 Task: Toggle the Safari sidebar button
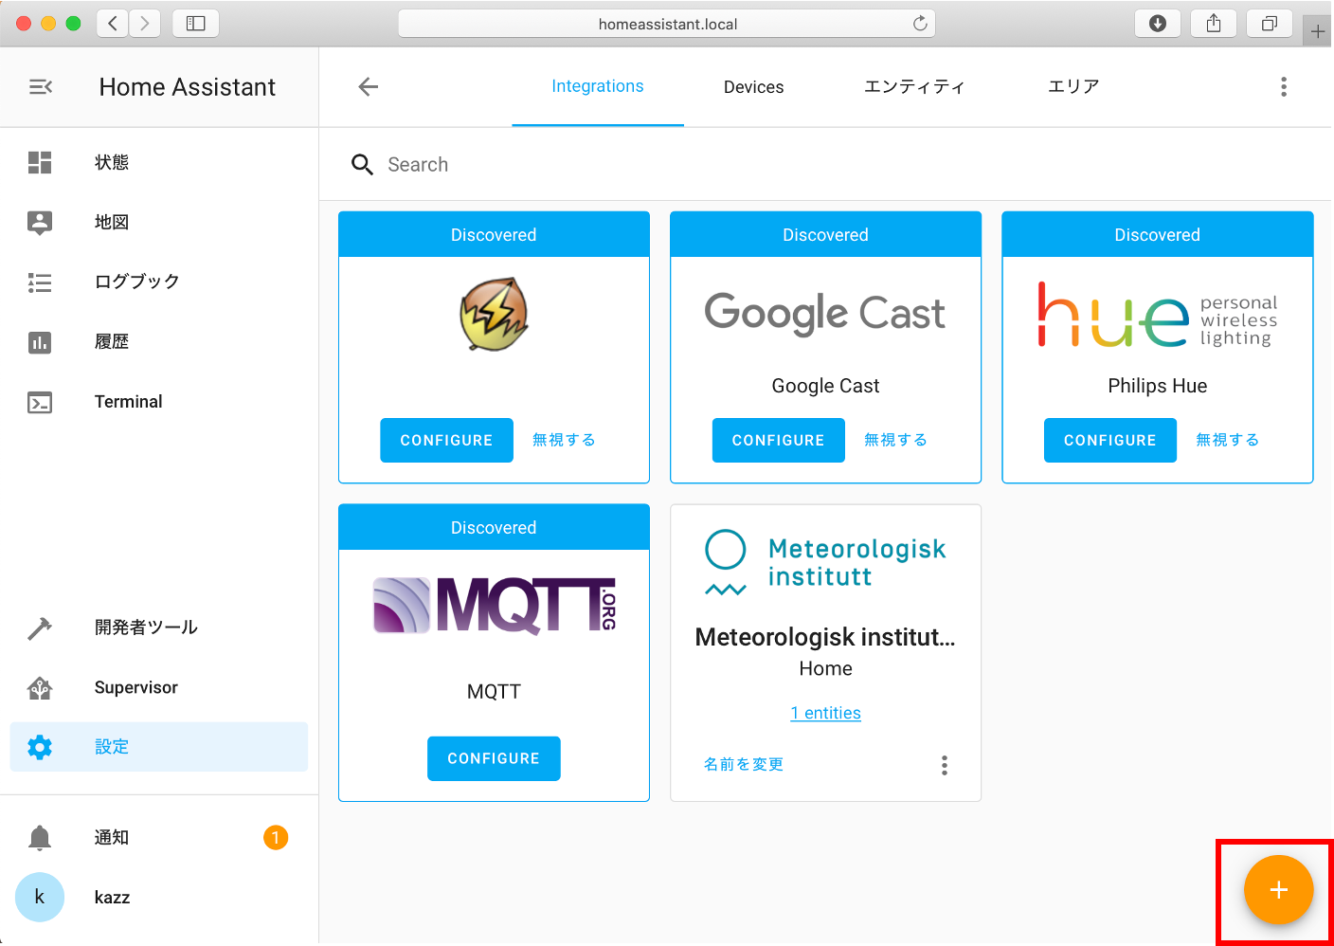tap(196, 24)
